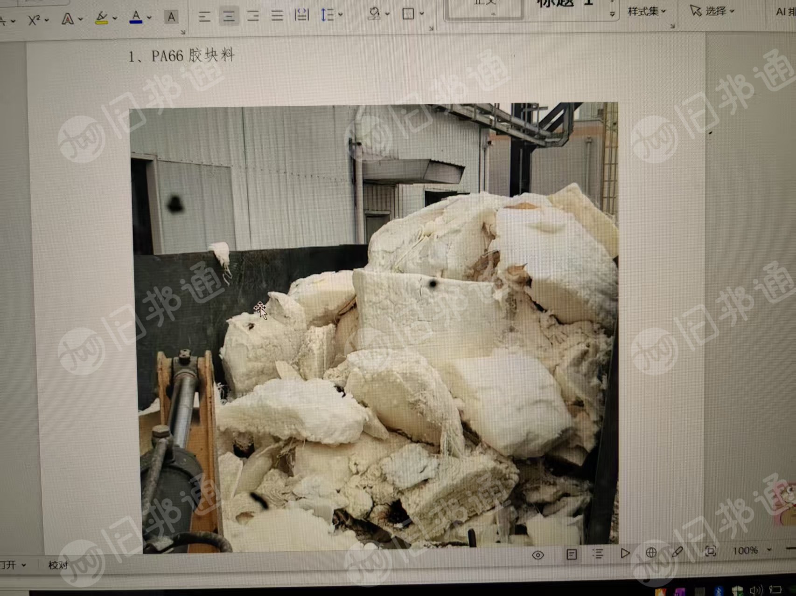The image size is (796, 596).
Task: Align paragraph text to the left
Action: point(204,17)
